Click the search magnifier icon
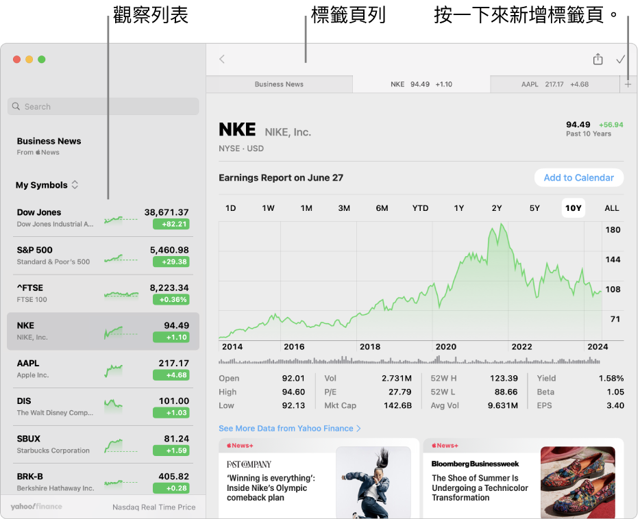640x519 pixels. (16, 106)
